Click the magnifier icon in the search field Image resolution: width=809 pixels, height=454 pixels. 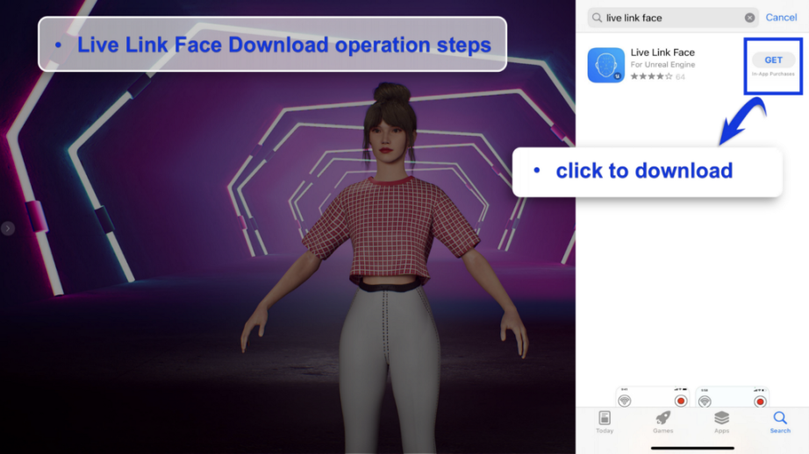coord(598,18)
